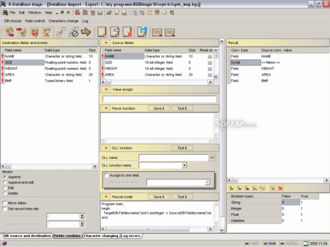The width and height of the screenshot is (330, 247).
Task: Click the open folder icon in top toolbar
Action: pyautogui.click(x=109, y=12)
